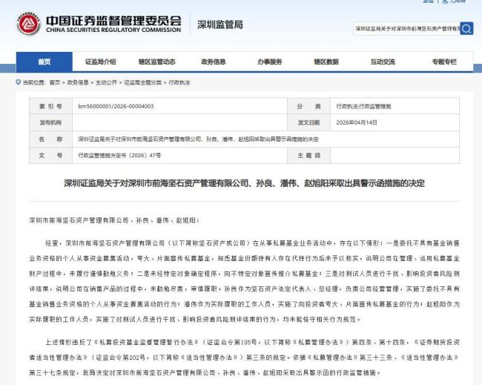Click the bold article headline
Screen dimensions: 482x385
click(x=245, y=183)
